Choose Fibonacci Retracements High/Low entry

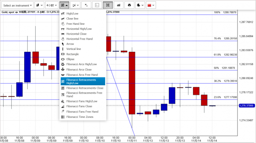tap(82, 82)
